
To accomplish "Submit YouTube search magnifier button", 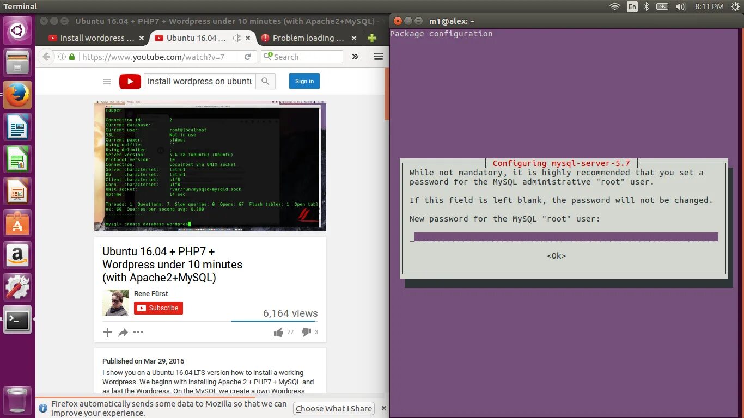I will tap(265, 82).
